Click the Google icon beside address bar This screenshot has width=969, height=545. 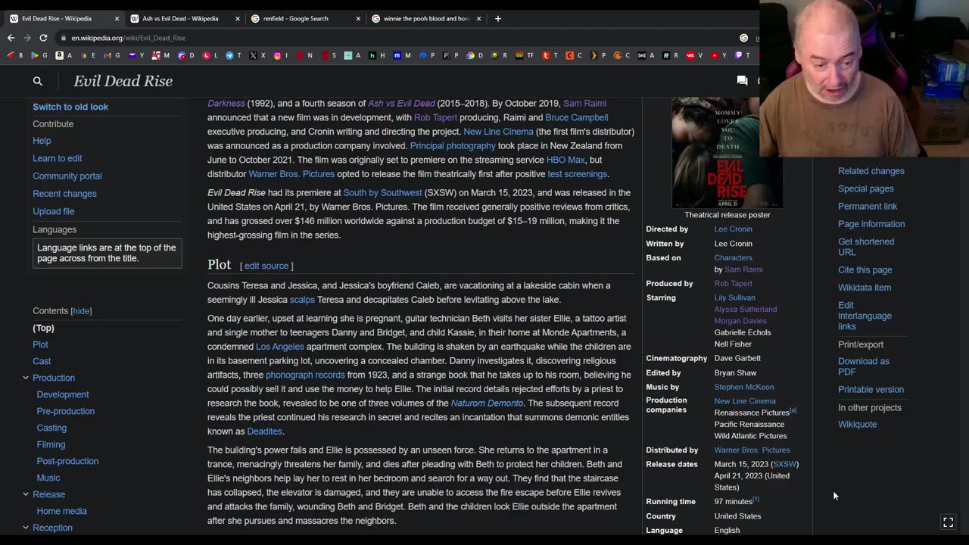click(744, 38)
